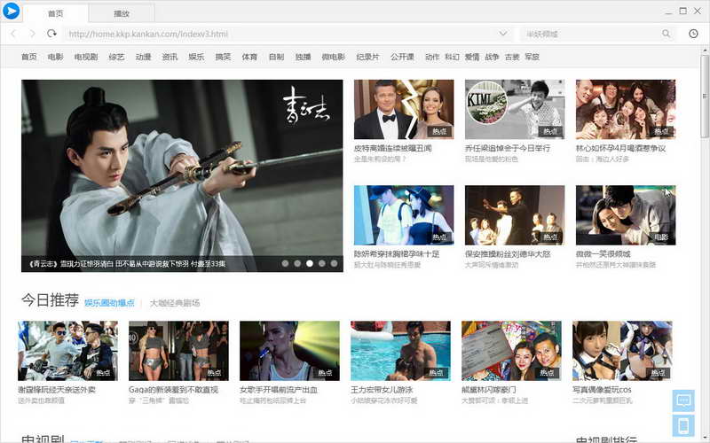Click the search magnifier icon

coord(667,34)
